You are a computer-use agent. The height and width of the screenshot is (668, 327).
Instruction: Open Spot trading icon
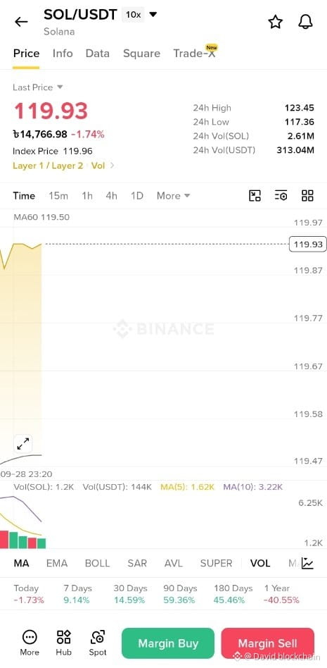pos(98,643)
